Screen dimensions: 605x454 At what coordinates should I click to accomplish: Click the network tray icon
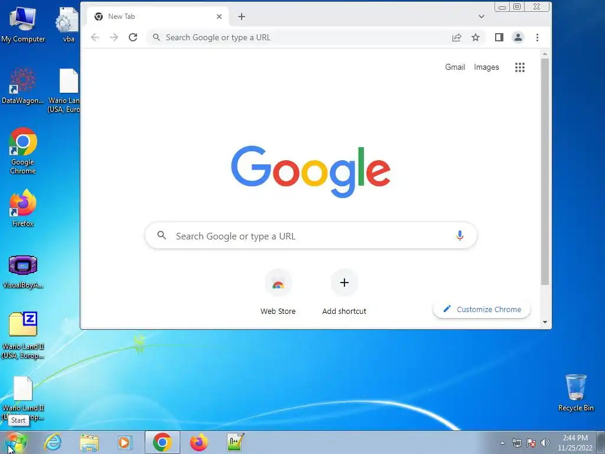(x=516, y=443)
